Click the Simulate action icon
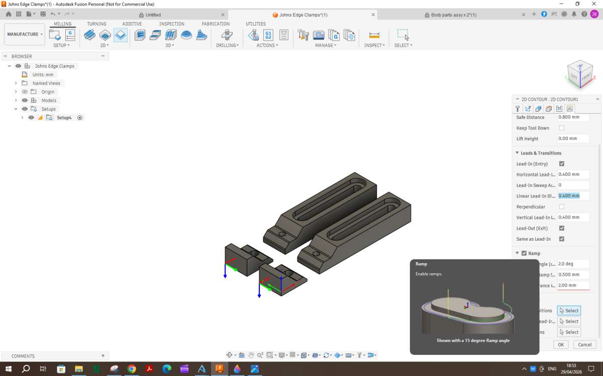Screen dimensions: 603x376 [x=253, y=35]
